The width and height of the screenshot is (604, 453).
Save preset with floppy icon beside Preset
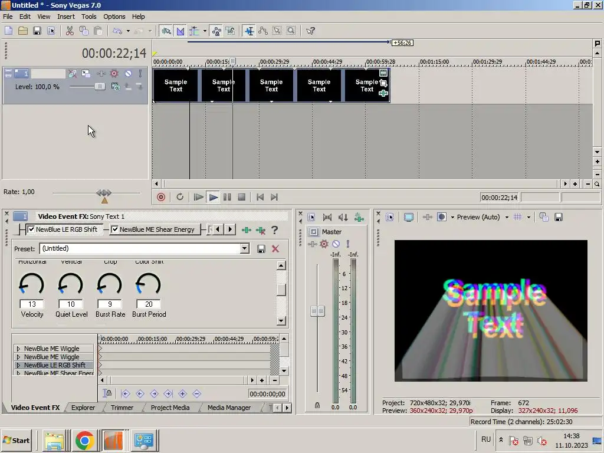coord(261,249)
